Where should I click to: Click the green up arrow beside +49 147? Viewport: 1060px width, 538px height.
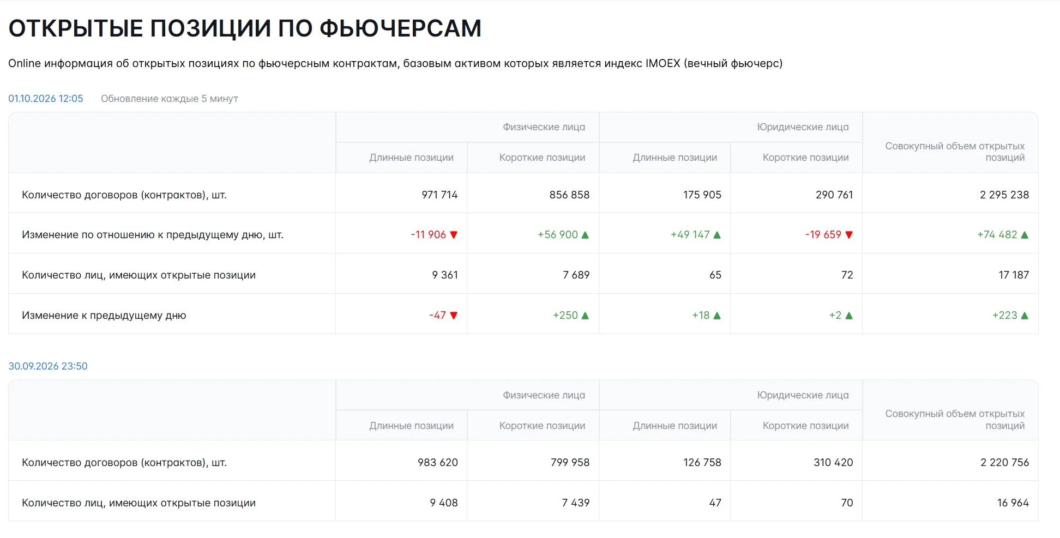[x=717, y=235]
